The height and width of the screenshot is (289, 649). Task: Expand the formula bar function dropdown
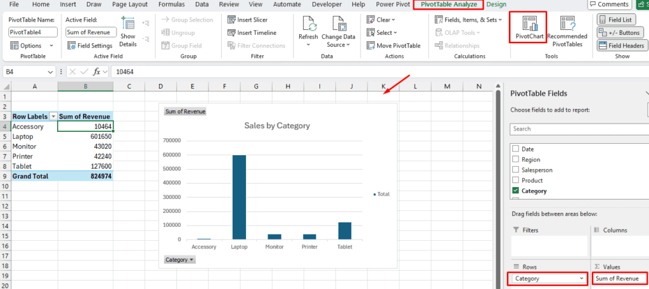pyautogui.click(x=105, y=72)
